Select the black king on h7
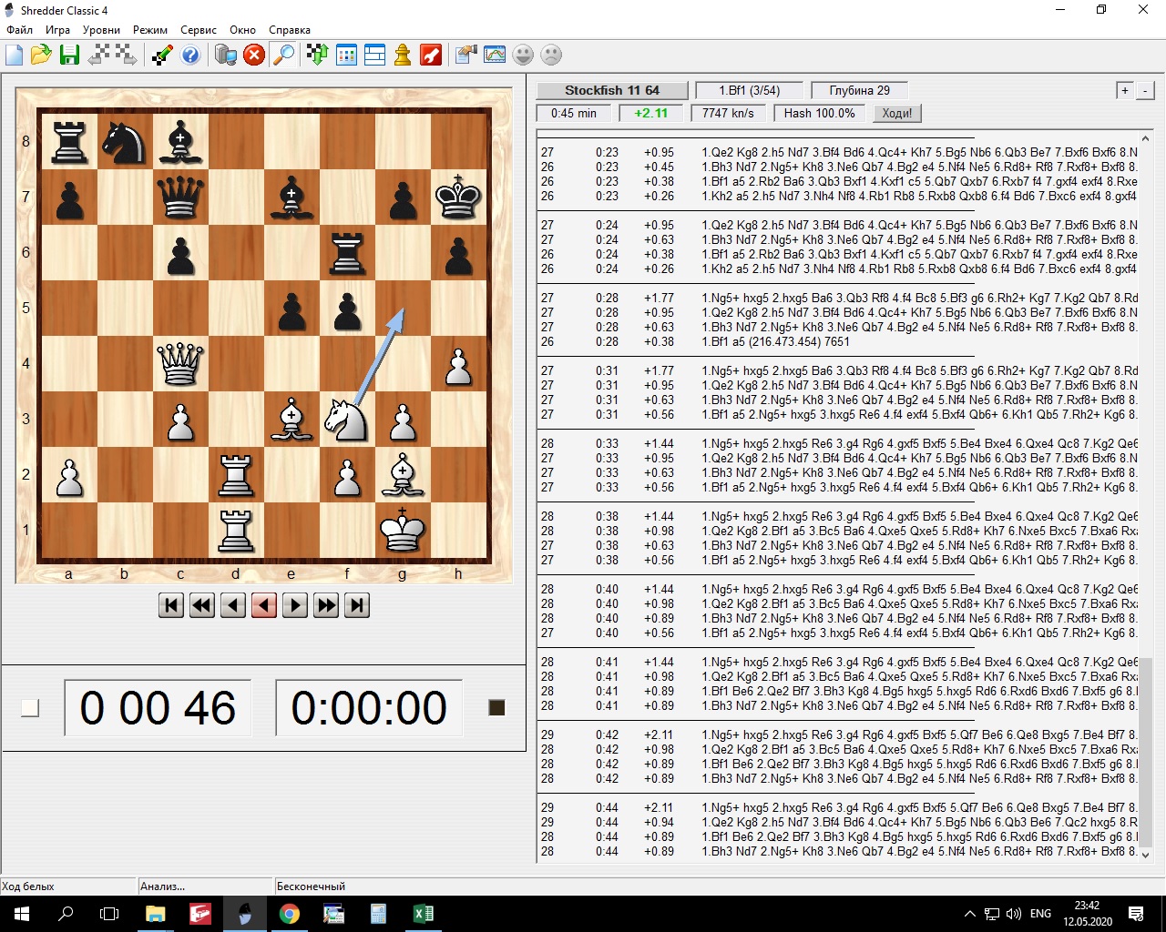This screenshot has width=1166, height=932. point(458,197)
